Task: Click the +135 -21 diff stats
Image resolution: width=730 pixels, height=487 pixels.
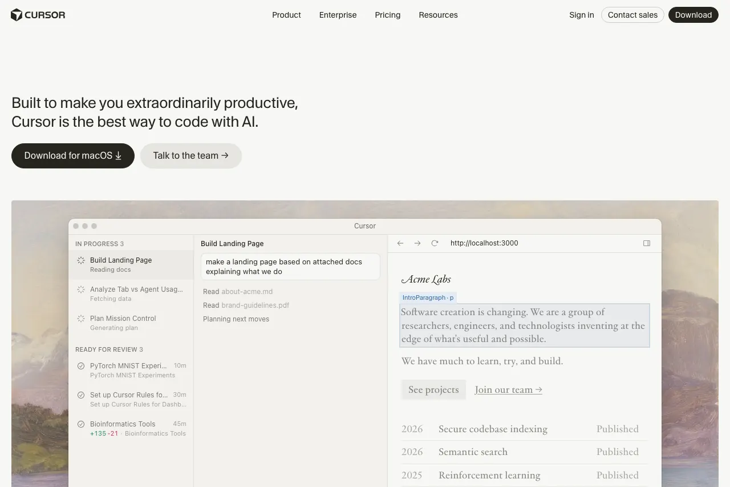Action: pyautogui.click(x=104, y=433)
